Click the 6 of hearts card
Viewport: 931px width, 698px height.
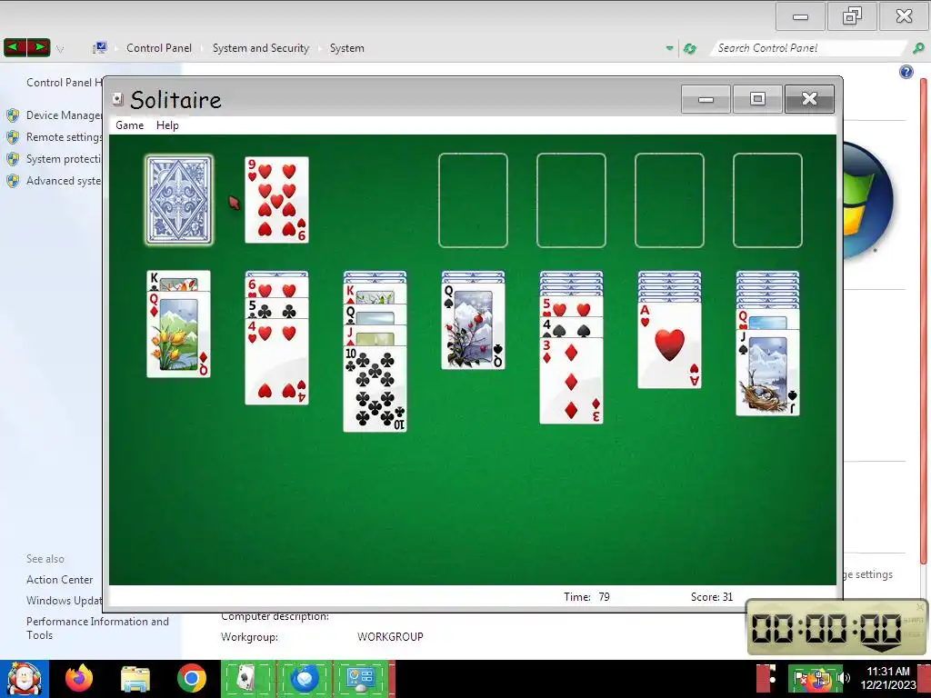pyautogui.click(x=276, y=286)
